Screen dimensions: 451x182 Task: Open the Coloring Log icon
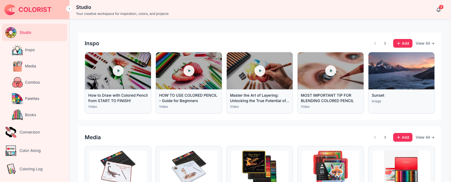11,169
